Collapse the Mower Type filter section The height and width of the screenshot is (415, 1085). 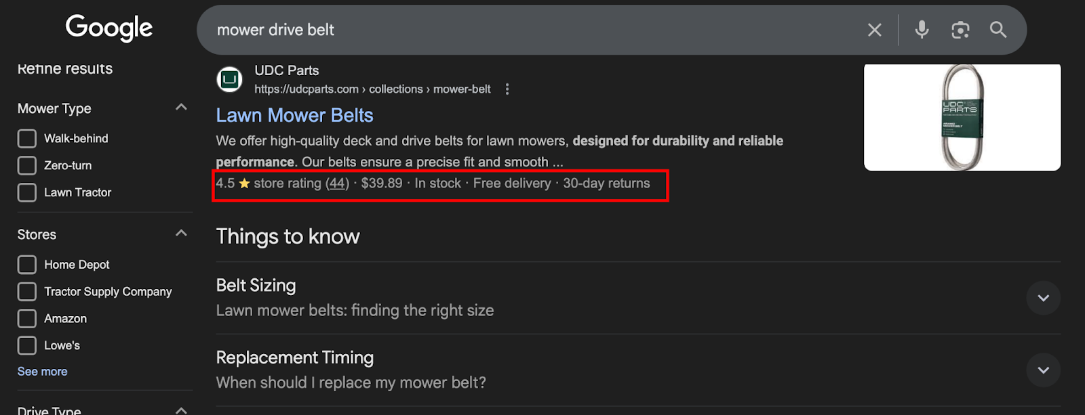[181, 107]
